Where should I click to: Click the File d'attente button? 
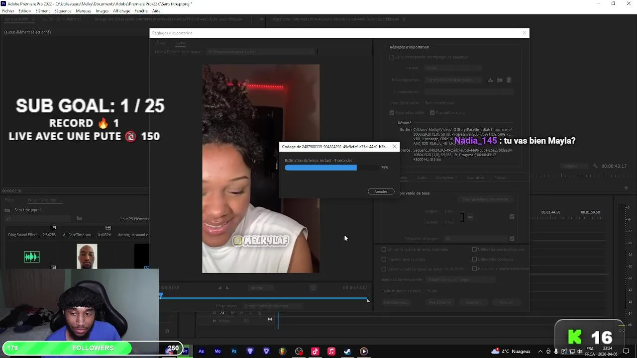[x=440, y=302]
